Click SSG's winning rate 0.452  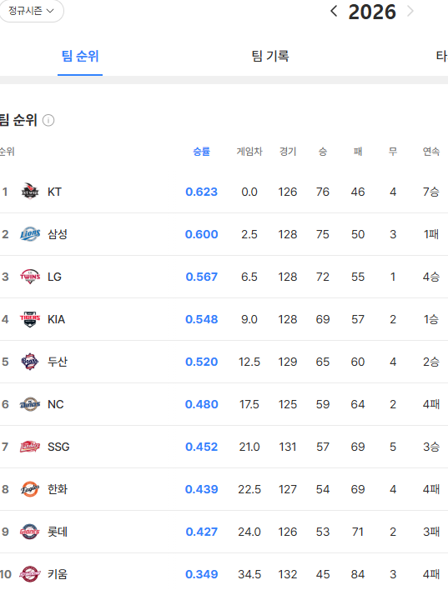pyautogui.click(x=201, y=447)
